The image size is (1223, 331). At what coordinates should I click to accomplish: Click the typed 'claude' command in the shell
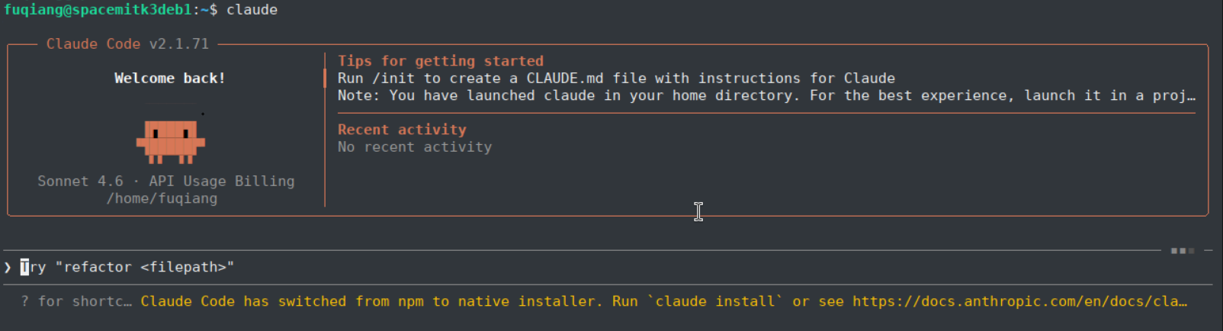point(252,9)
